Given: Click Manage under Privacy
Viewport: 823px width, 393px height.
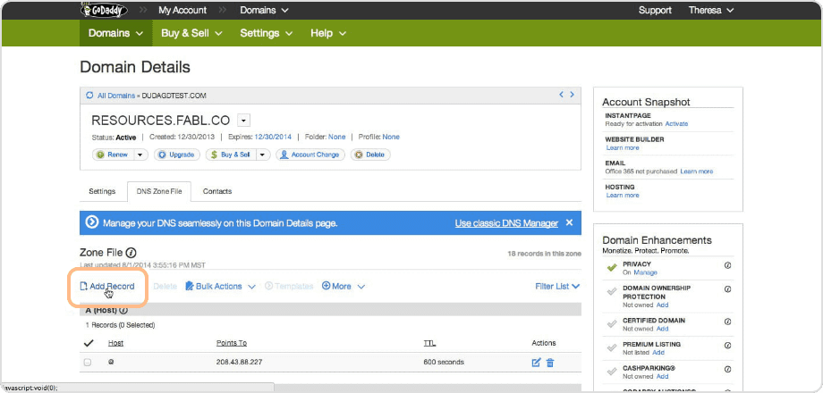Looking at the screenshot, I should pos(645,272).
